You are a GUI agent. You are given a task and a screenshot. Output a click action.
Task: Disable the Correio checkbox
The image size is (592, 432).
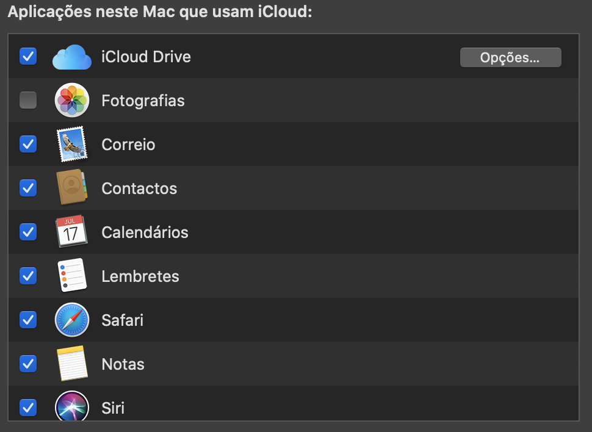(28, 144)
